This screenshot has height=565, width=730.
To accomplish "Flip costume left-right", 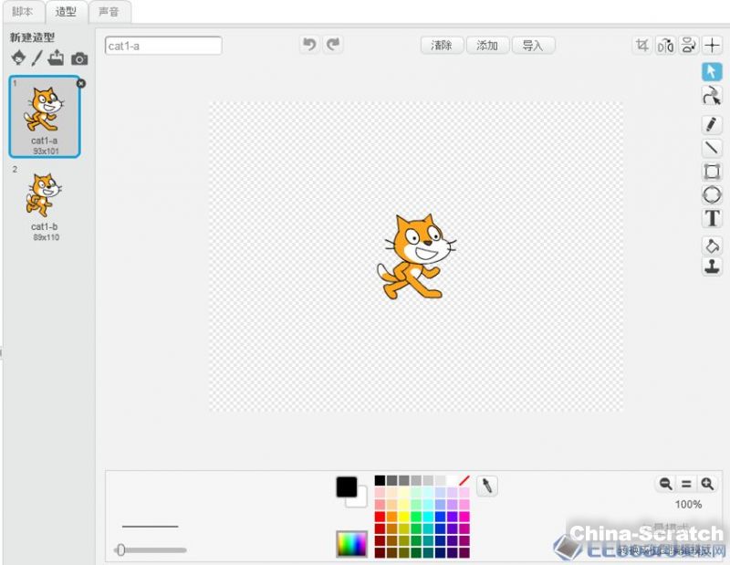I will tap(665, 45).
